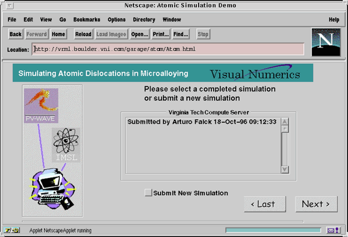Click the Forward button
348x237 pixels.
(37, 34)
